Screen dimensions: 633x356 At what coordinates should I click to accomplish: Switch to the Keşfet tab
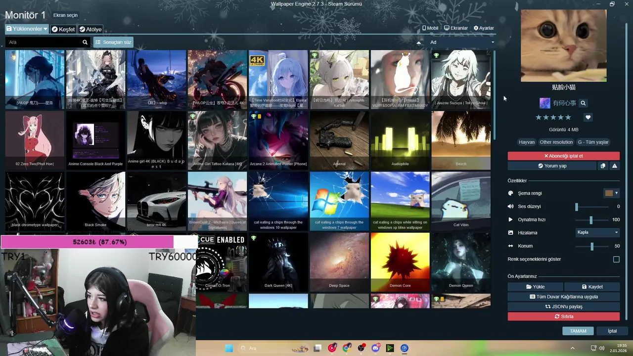tap(63, 29)
